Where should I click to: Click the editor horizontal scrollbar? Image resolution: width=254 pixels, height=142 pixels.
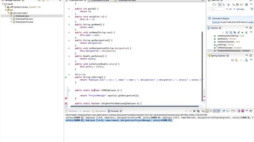coord(135,106)
